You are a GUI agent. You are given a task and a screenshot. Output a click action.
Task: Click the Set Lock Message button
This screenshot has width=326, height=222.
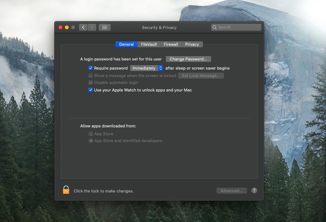pyautogui.click(x=201, y=75)
